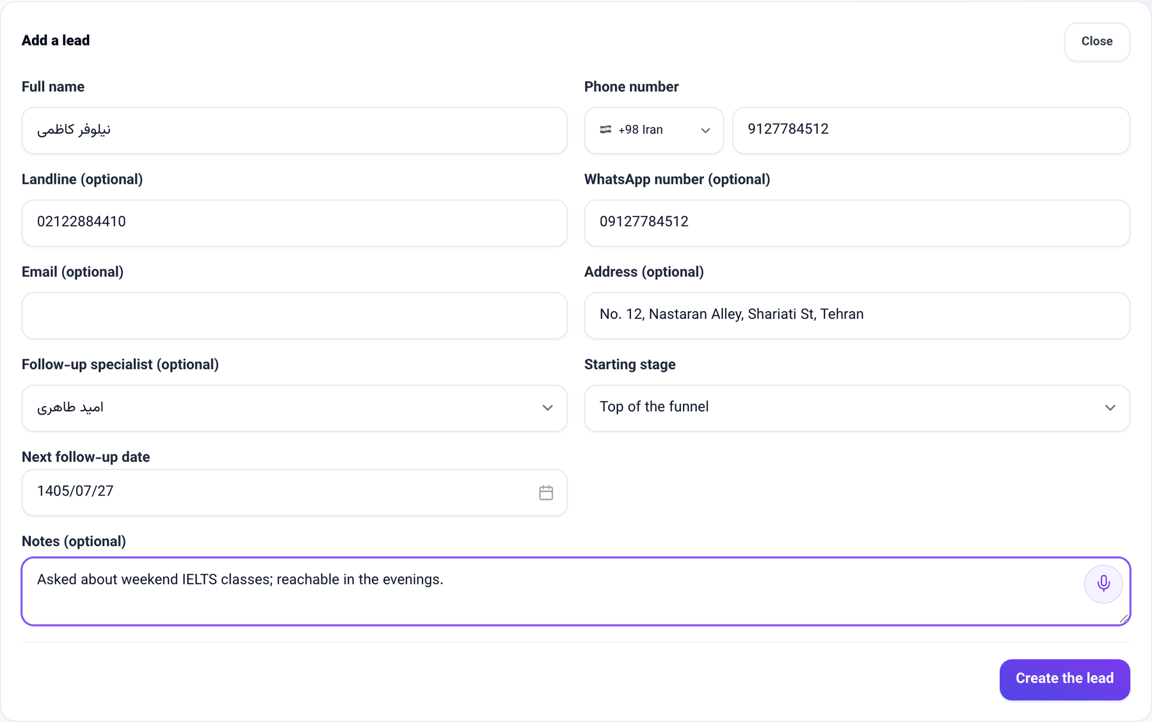The width and height of the screenshot is (1152, 722).
Task: Focus the Phone number field 9127784512
Action: (931, 131)
